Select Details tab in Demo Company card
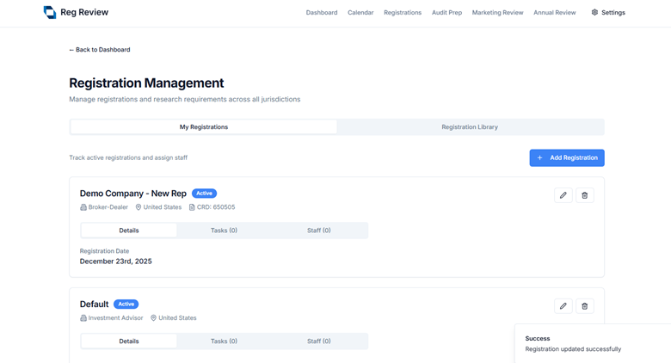Screen dimensions: 671x363 (x=129, y=231)
